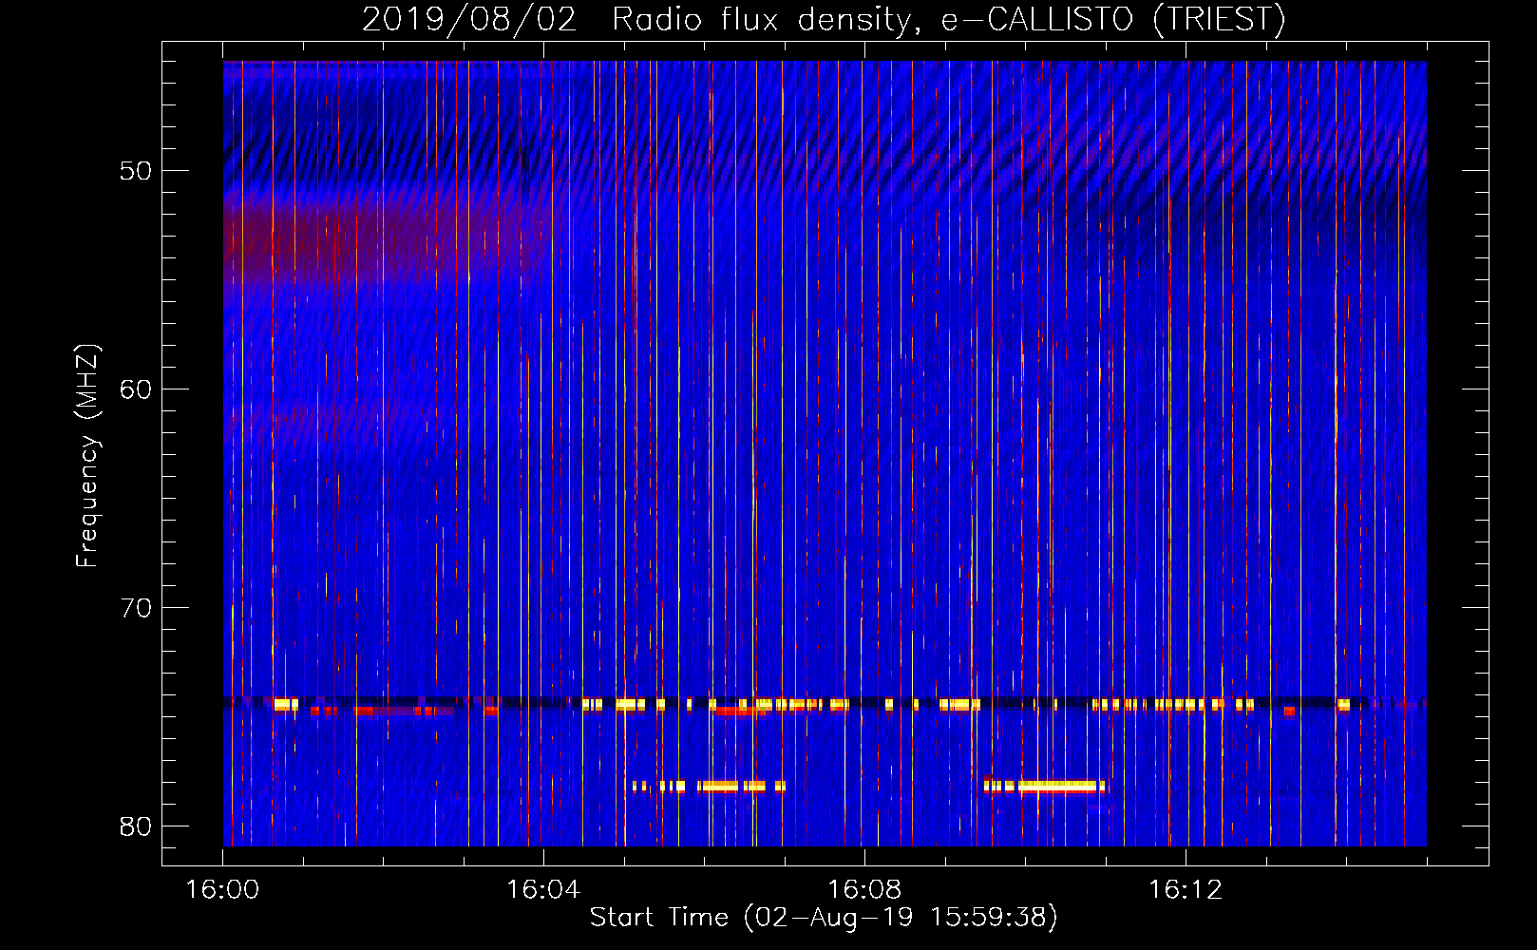Click the 16:12 time tick label
The width and height of the screenshot is (1537, 950).
click(x=1186, y=890)
